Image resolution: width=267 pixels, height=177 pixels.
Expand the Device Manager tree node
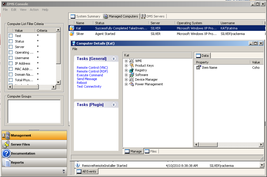126,80
